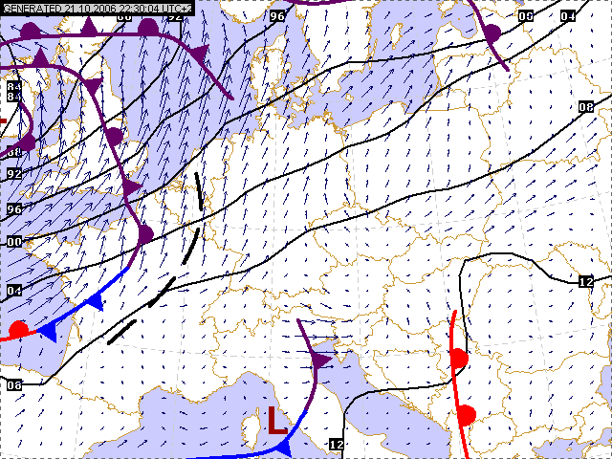Click the lower red semicircle on the Balkan warm front

(x=466, y=415)
